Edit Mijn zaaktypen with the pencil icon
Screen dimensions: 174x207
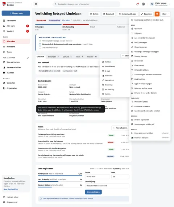tap(28, 58)
